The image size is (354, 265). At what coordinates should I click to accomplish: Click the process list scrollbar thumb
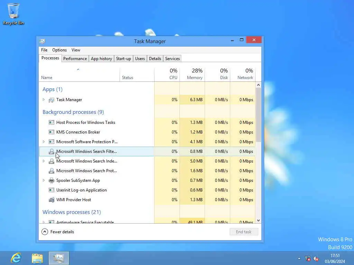click(259, 115)
